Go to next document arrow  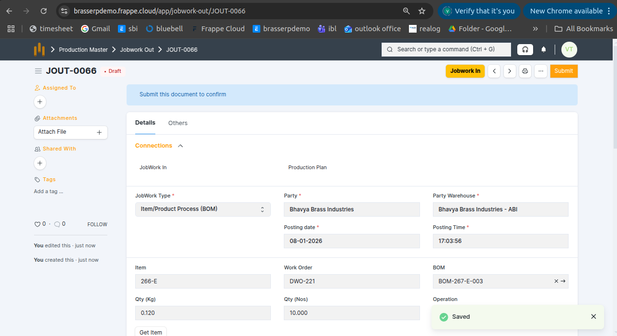pos(510,71)
